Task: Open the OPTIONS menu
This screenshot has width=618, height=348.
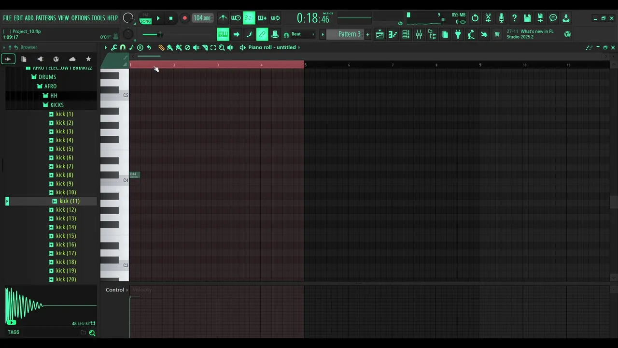Action: (81, 18)
